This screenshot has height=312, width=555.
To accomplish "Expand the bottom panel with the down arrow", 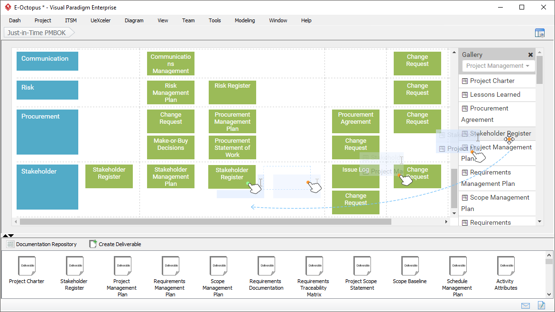I will (x=11, y=235).
